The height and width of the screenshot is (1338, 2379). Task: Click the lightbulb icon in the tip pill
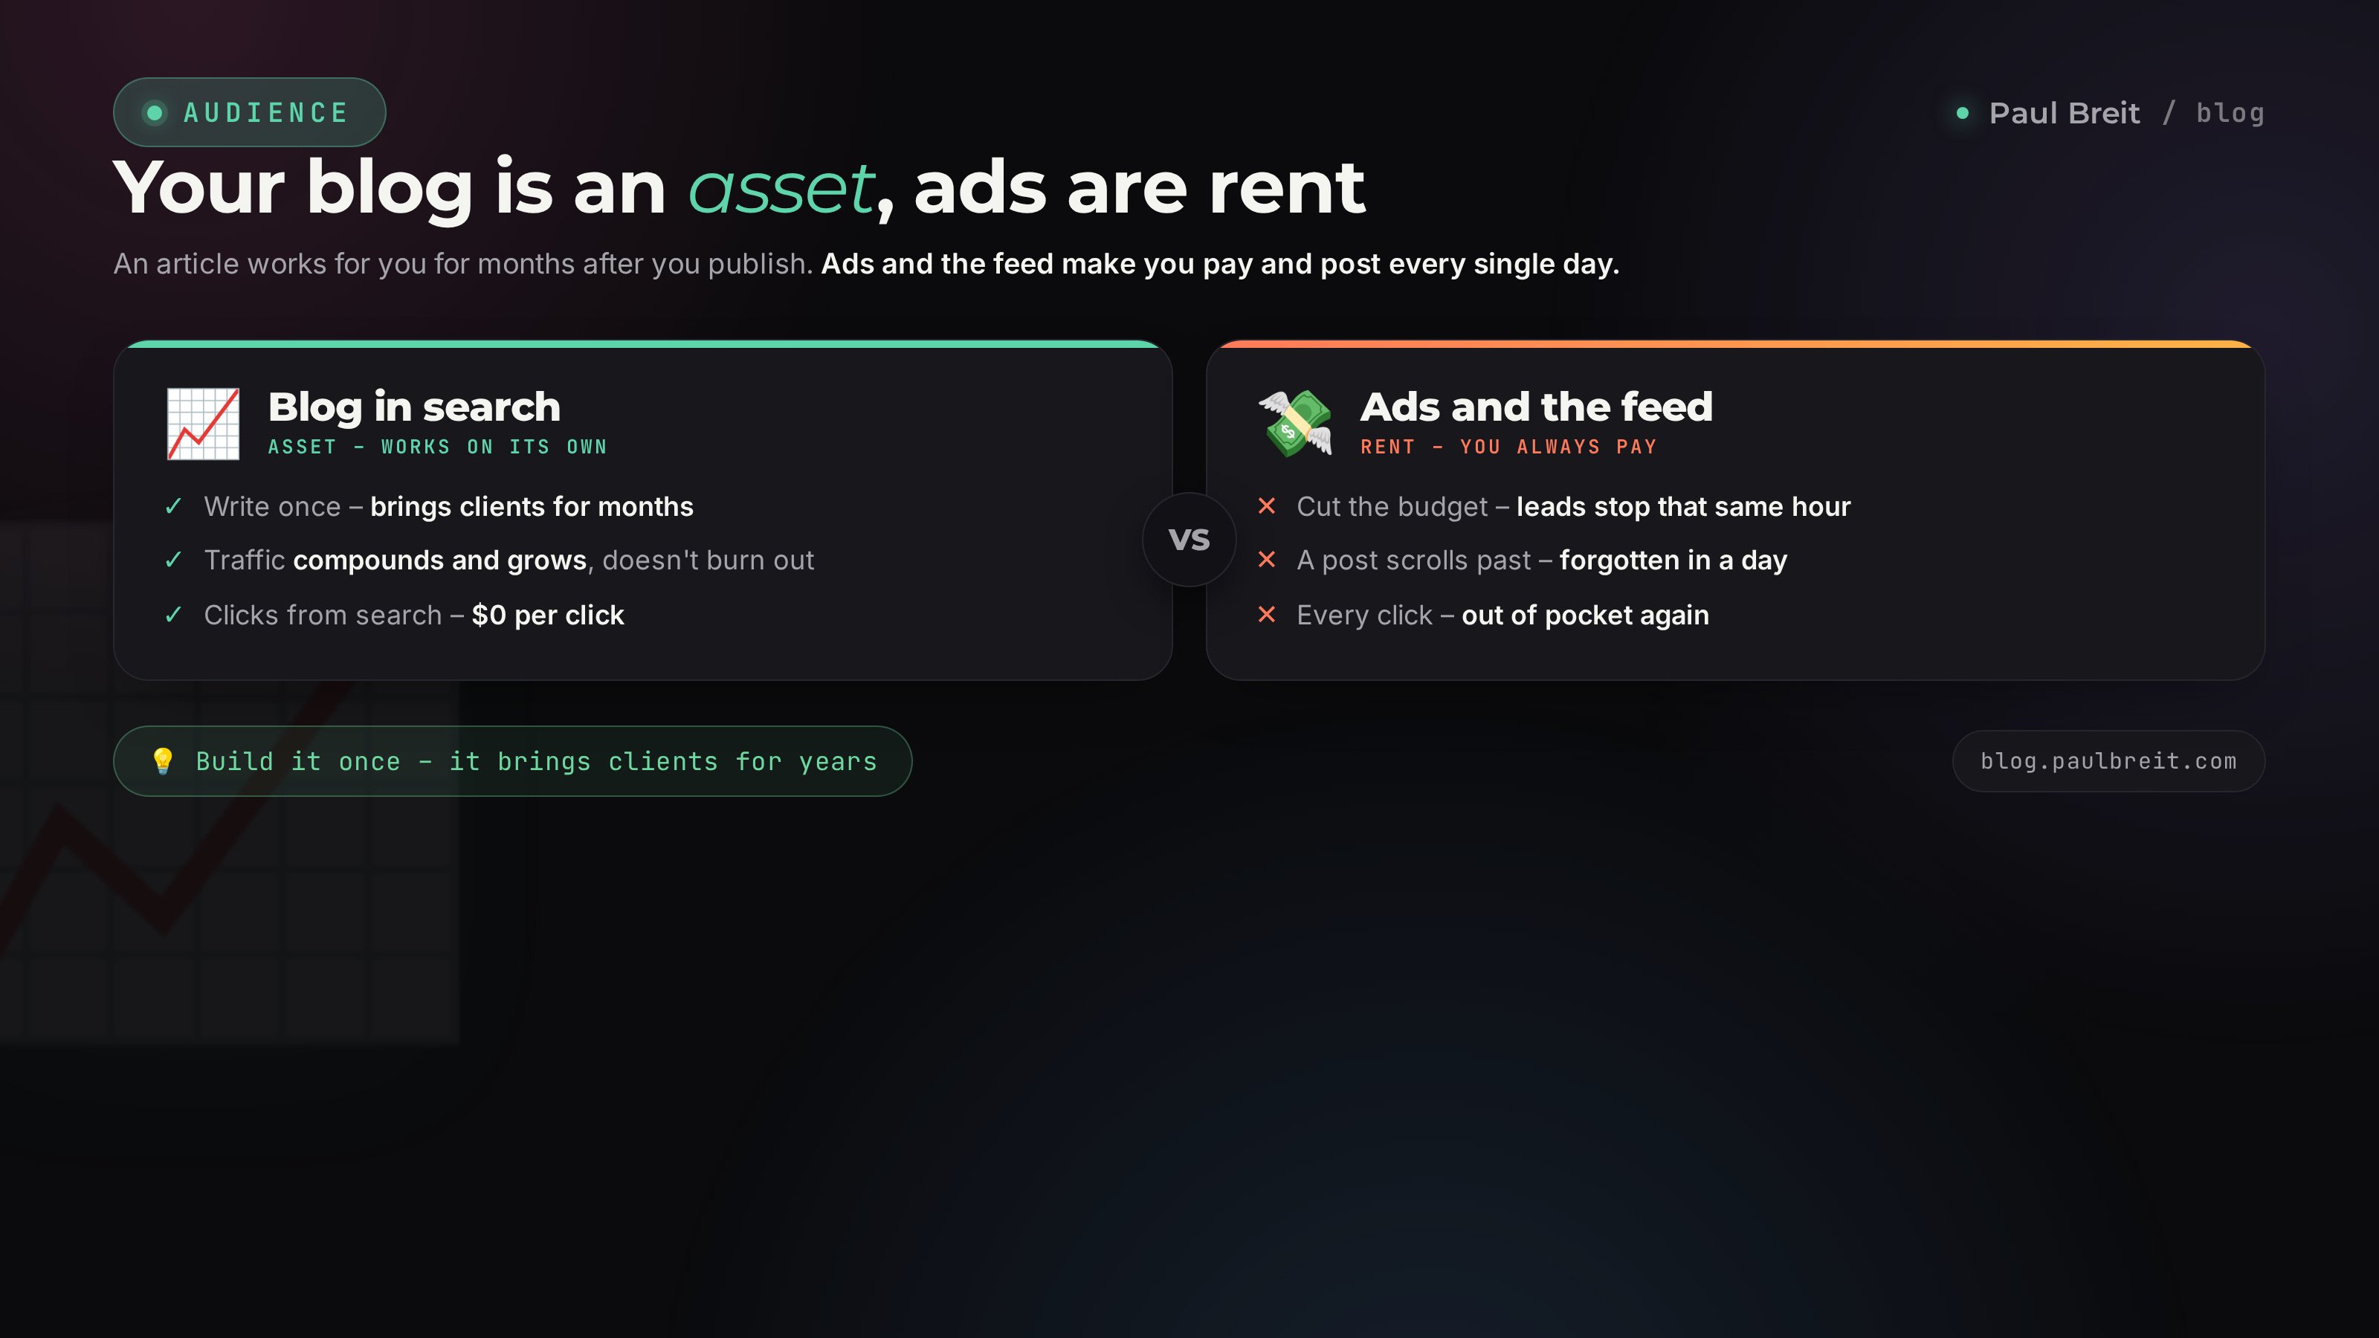tap(163, 761)
